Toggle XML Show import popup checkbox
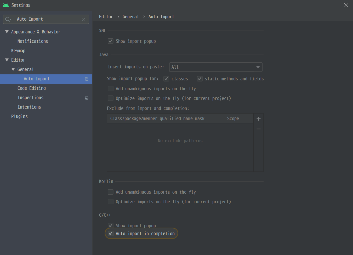This screenshot has height=255, width=353. [x=111, y=41]
